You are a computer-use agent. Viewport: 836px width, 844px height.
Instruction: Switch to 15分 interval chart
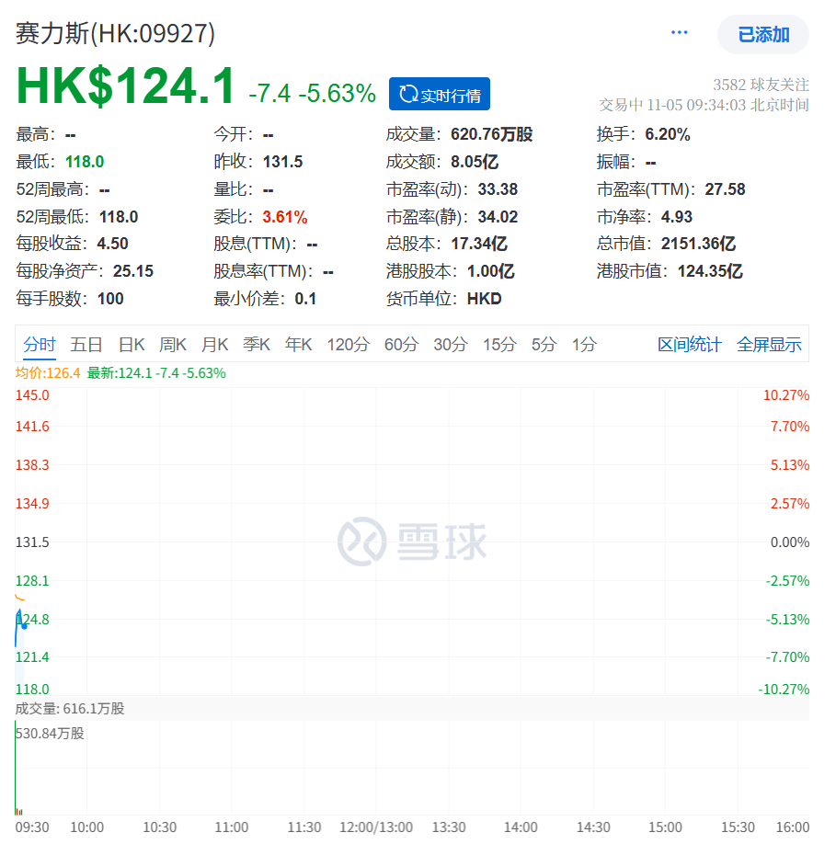coord(499,345)
